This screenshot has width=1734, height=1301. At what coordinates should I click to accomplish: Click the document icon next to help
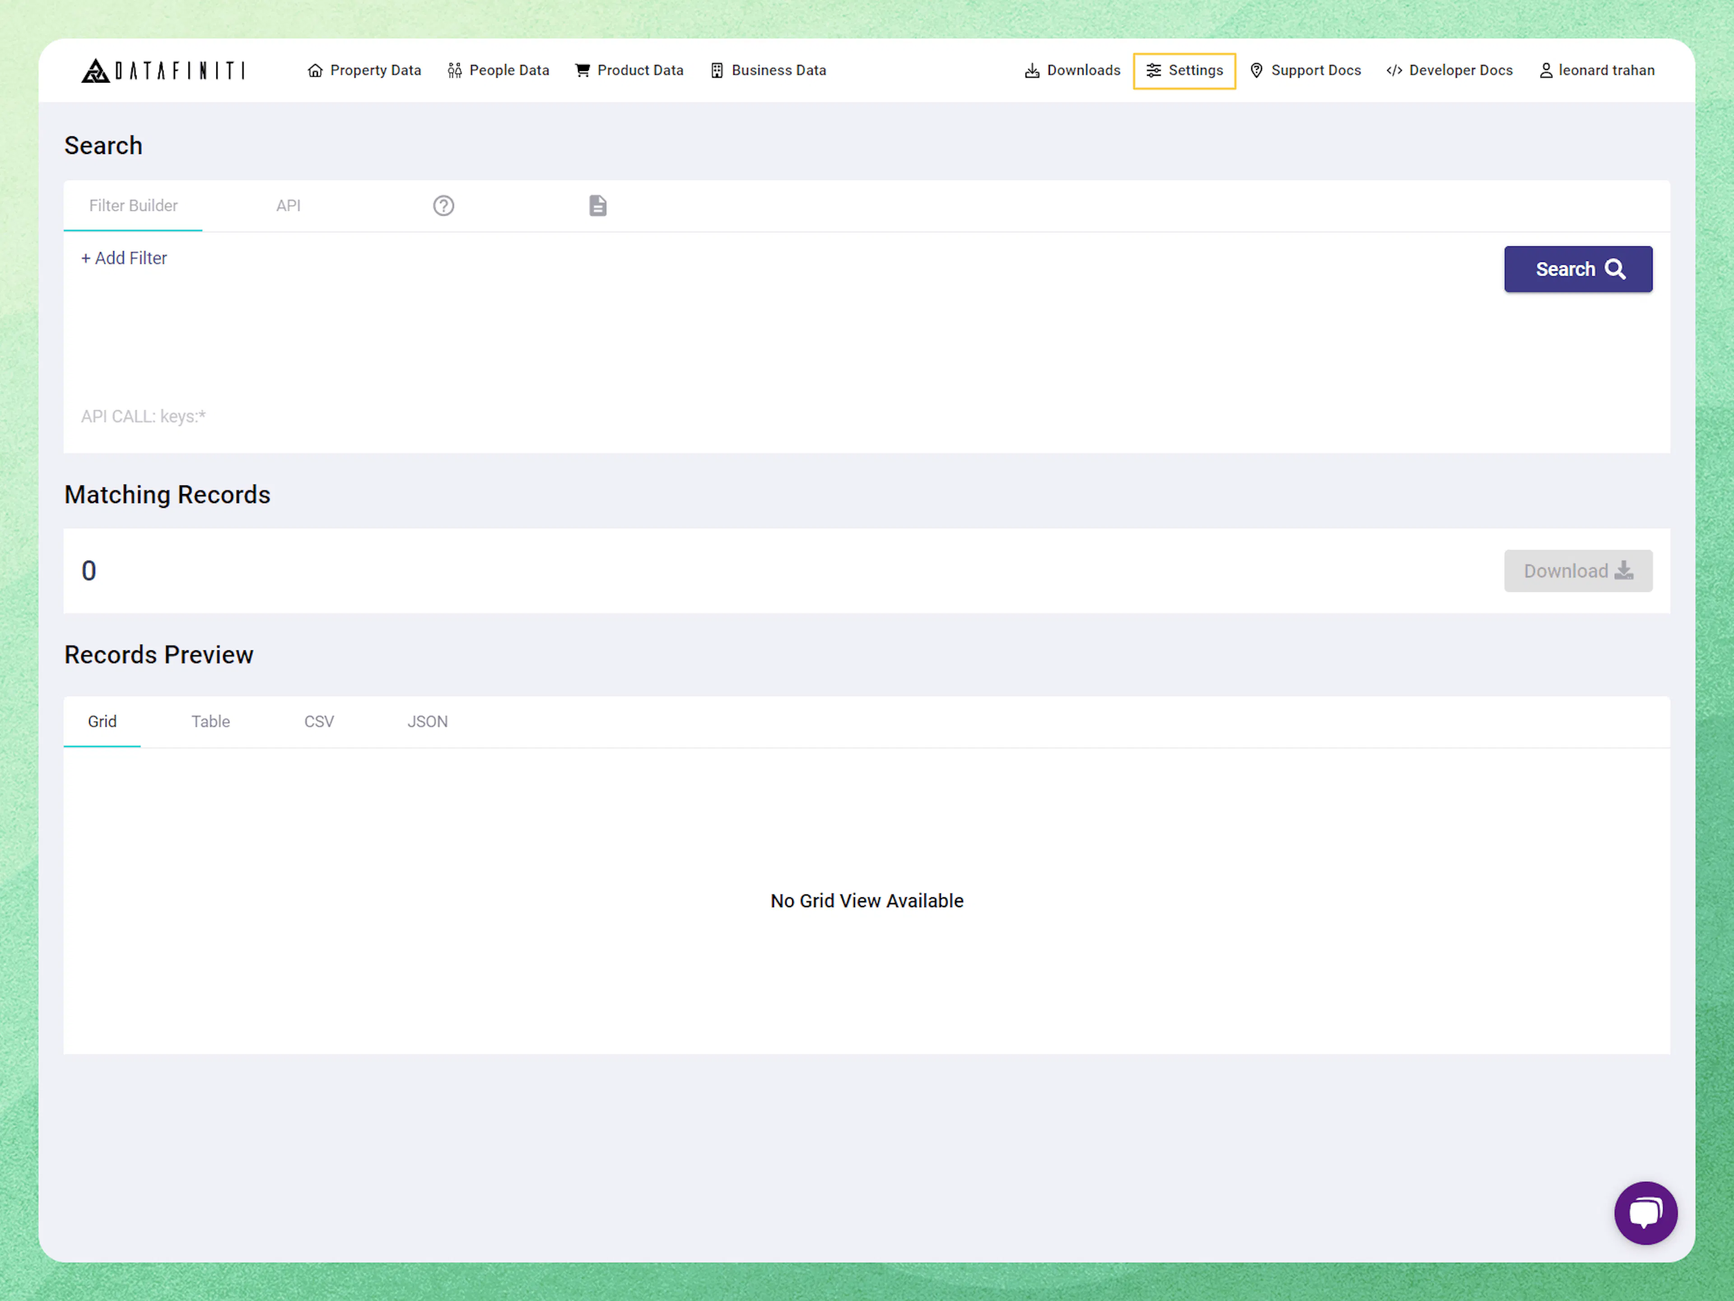point(597,205)
